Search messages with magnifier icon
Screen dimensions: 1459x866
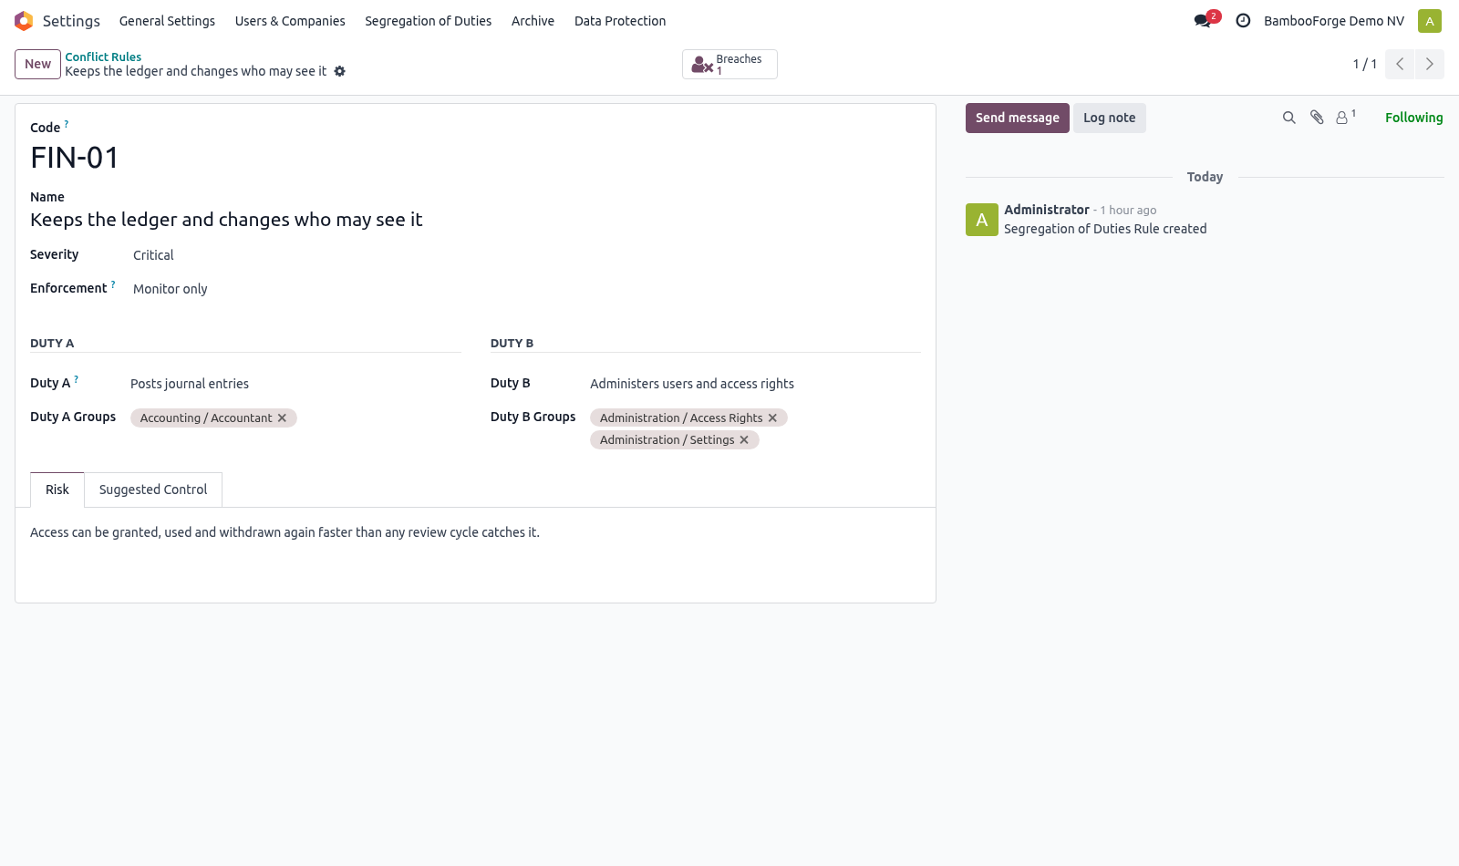pos(1288,118)
